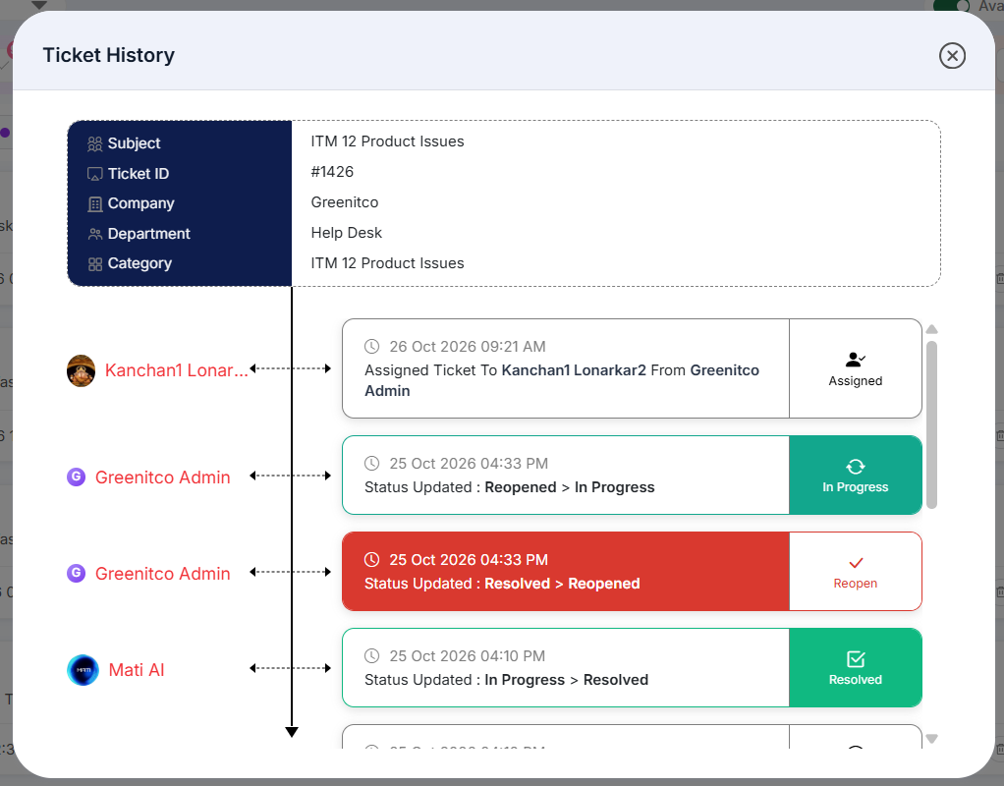This screenshot has height=786, width=1004.
Task: Click the Resolved checkbox icon
Action: [x=856, y=659]
